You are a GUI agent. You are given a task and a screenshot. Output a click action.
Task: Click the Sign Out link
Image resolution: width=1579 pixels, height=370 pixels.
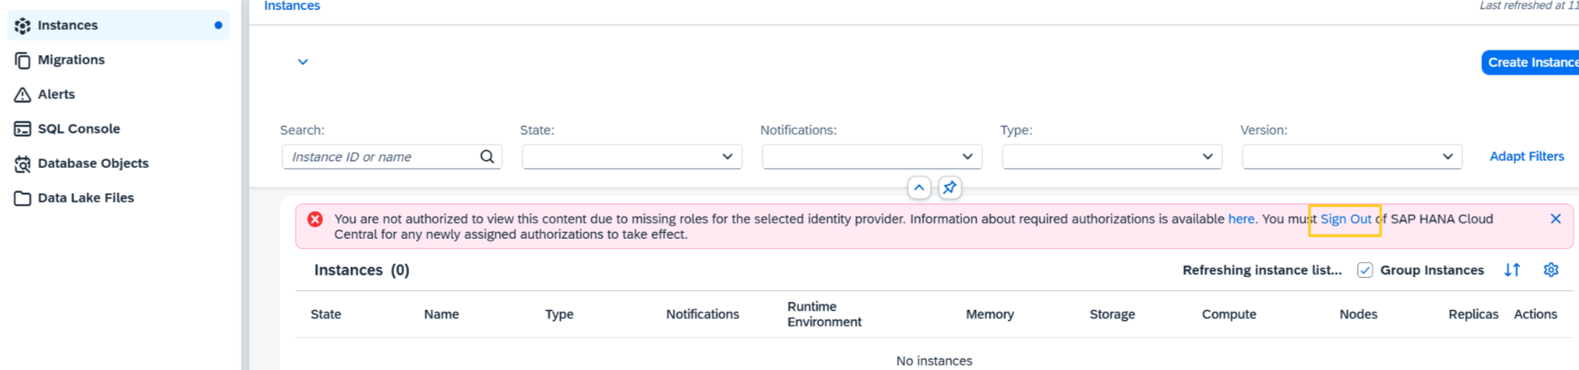tap(1345, 219)
